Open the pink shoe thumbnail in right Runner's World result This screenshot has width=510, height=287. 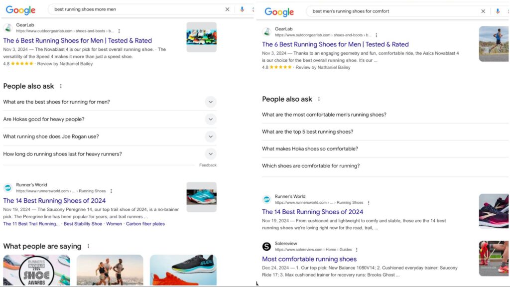pyautogui.click(x=494, y=211)
